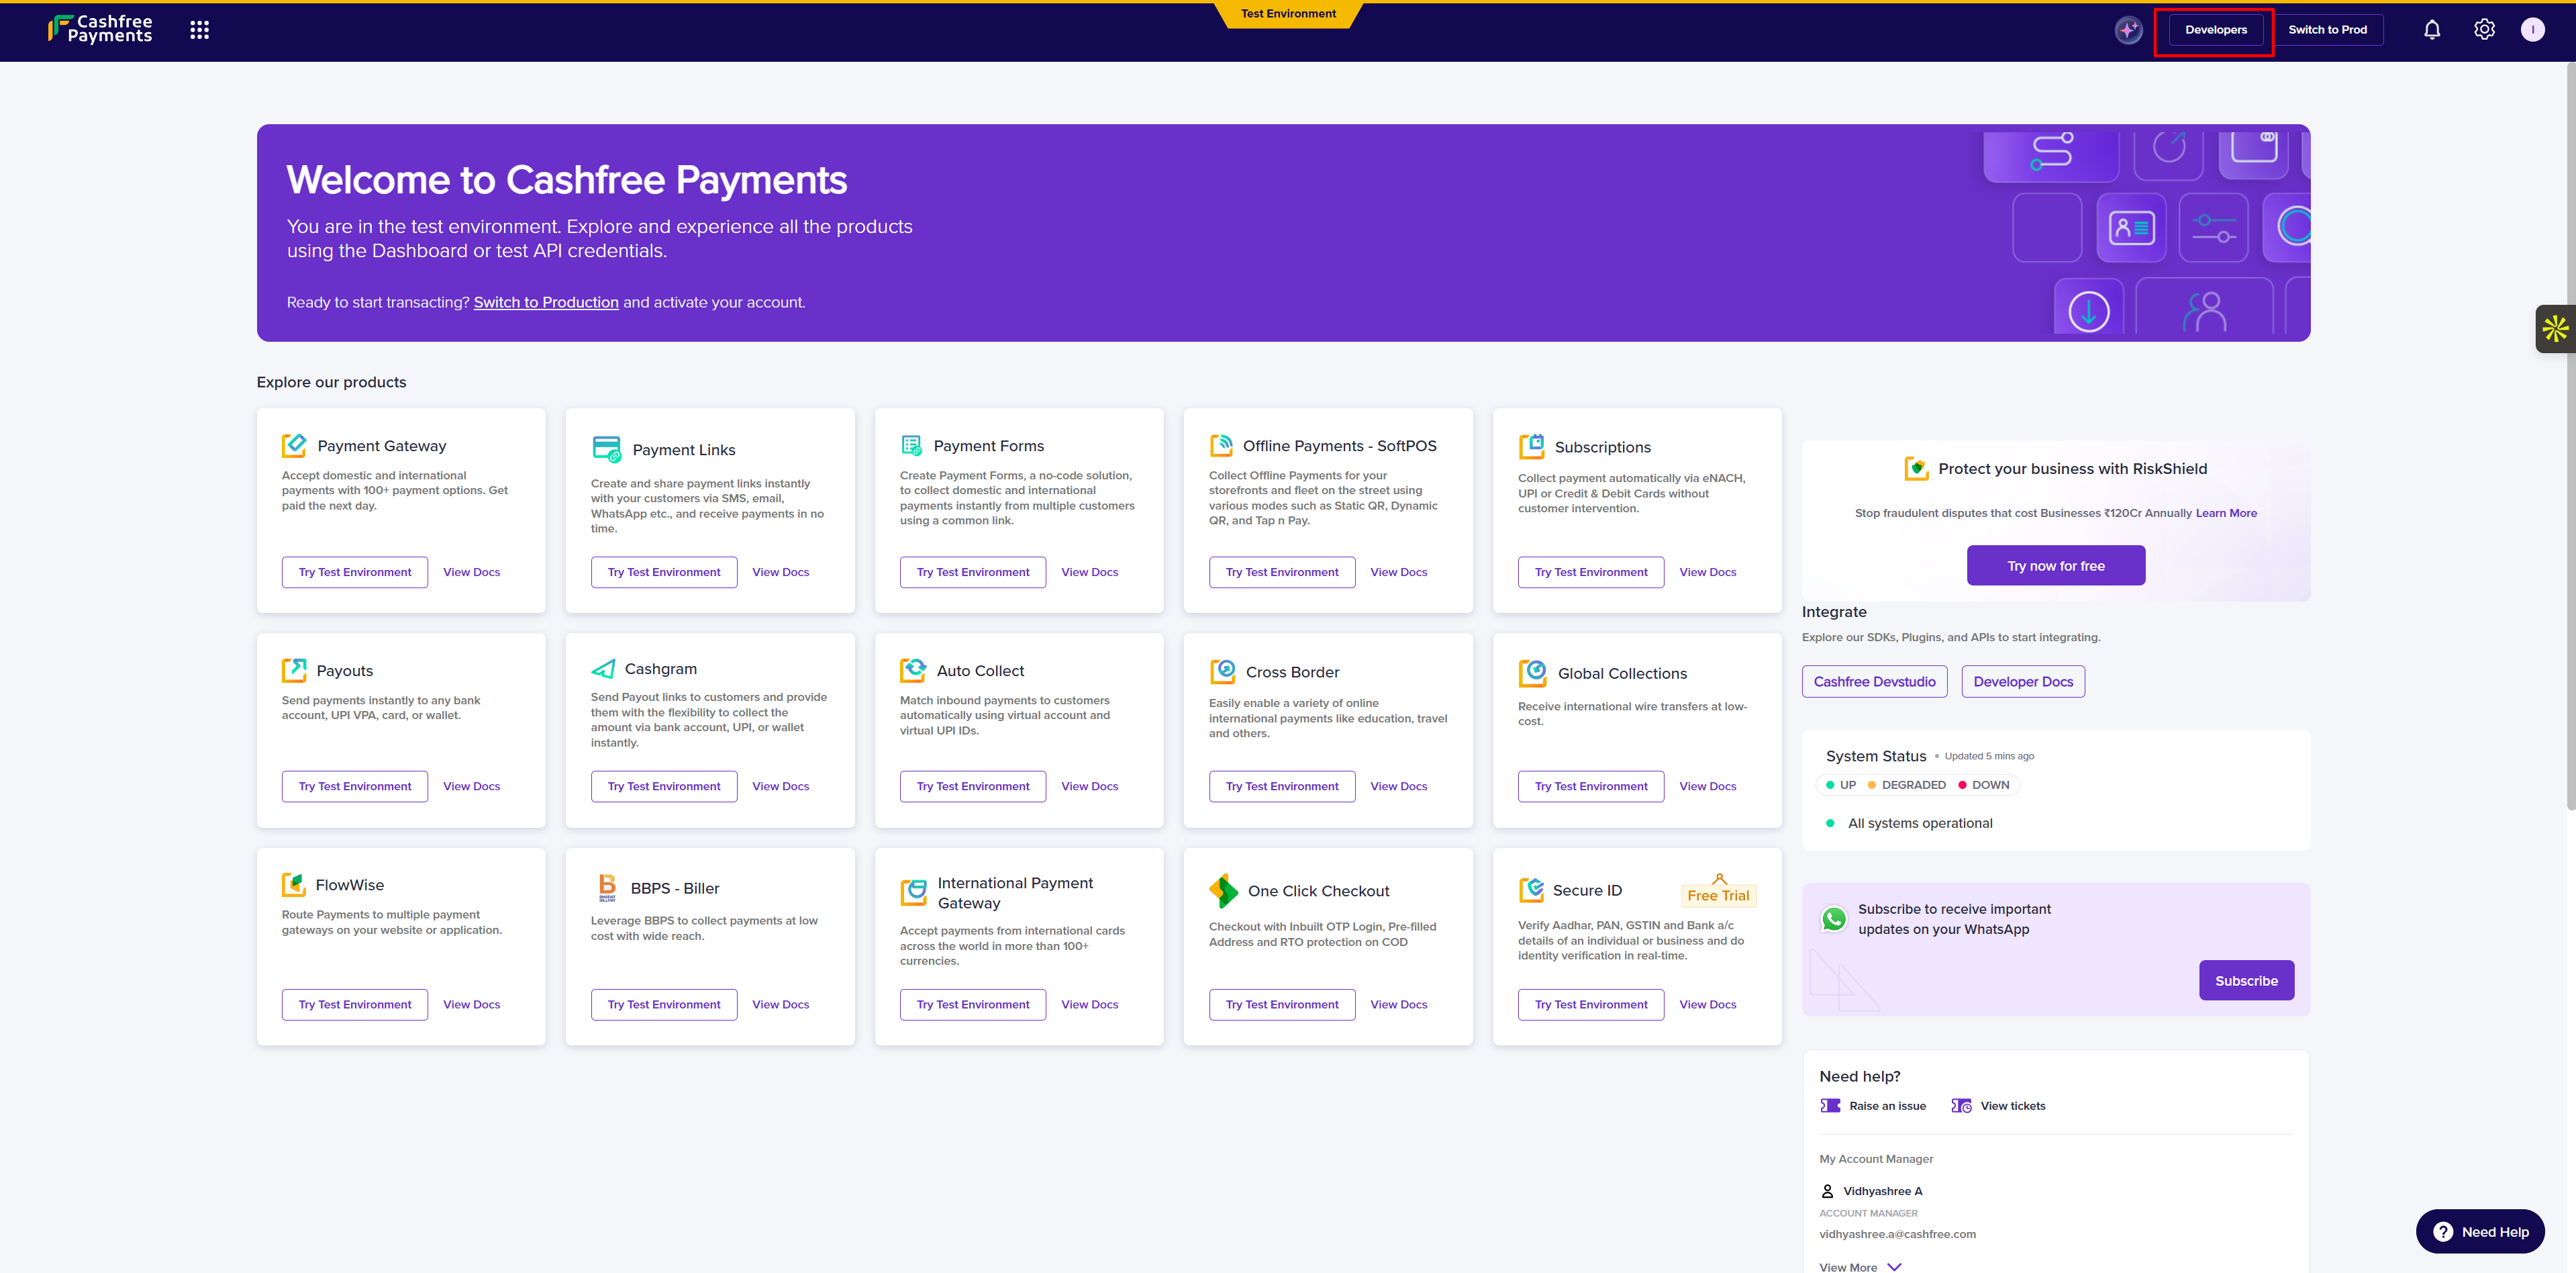
Task: Open the AI sparkle assistant icon
Action: [2128, 30]
